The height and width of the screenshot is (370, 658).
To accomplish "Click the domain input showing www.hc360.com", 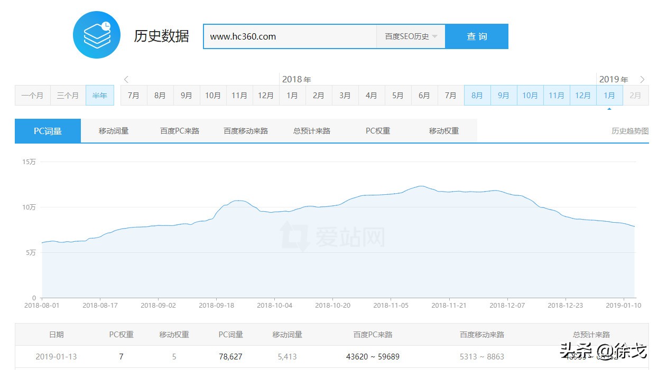I will (290, 36).
